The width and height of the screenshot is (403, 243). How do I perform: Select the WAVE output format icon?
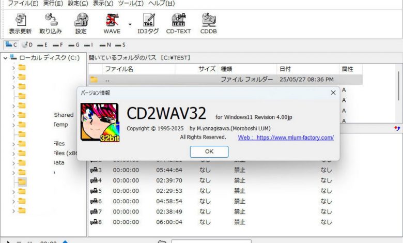[112, 20]
